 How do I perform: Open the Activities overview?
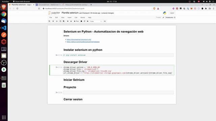click(5, 1)
